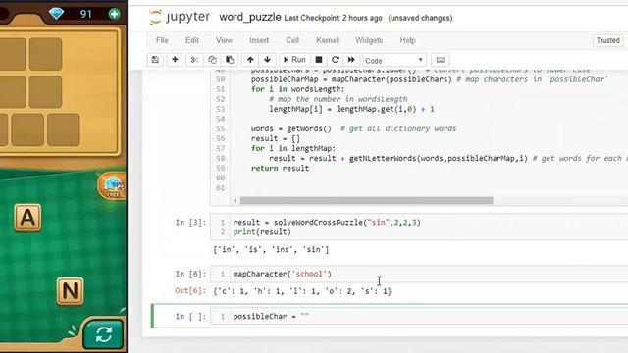Click the 'return result' line in the code
Viewport: 628px width, 353px height.
280,168
